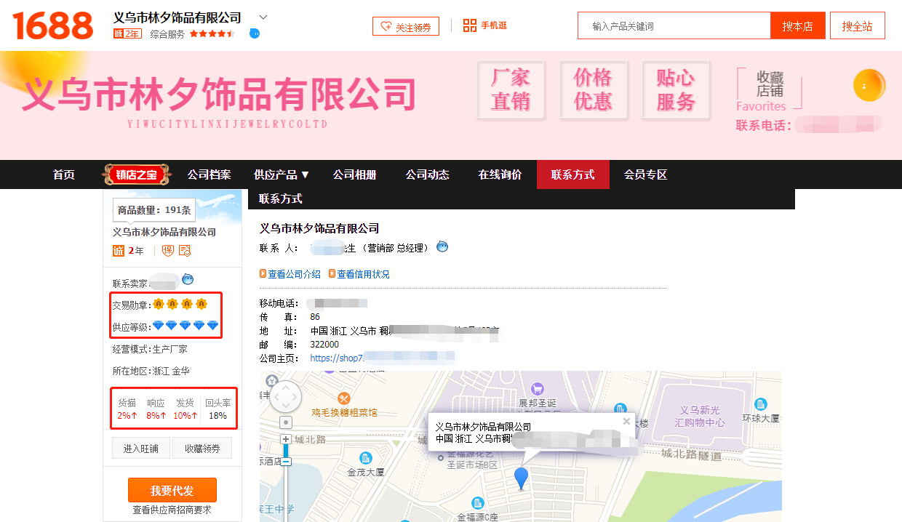Click the 进入旺铺 button
902x522 pixels.
[141, 449]
